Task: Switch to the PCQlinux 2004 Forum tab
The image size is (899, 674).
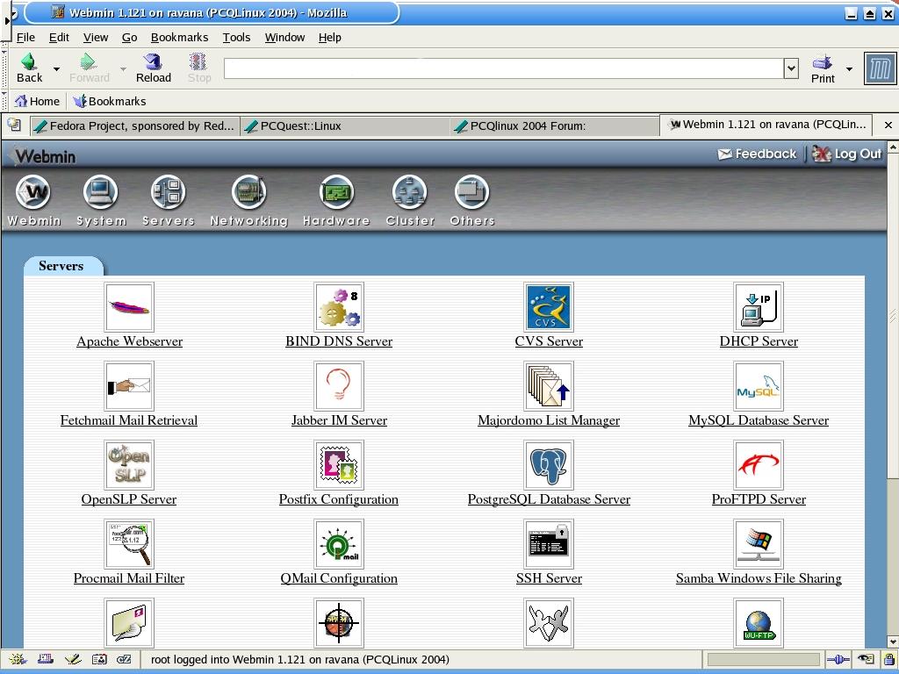Action: pos(554,126)
